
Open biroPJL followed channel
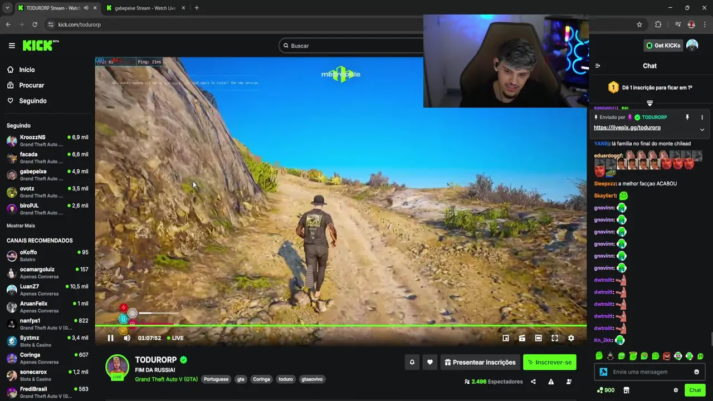tap(47, 209)
